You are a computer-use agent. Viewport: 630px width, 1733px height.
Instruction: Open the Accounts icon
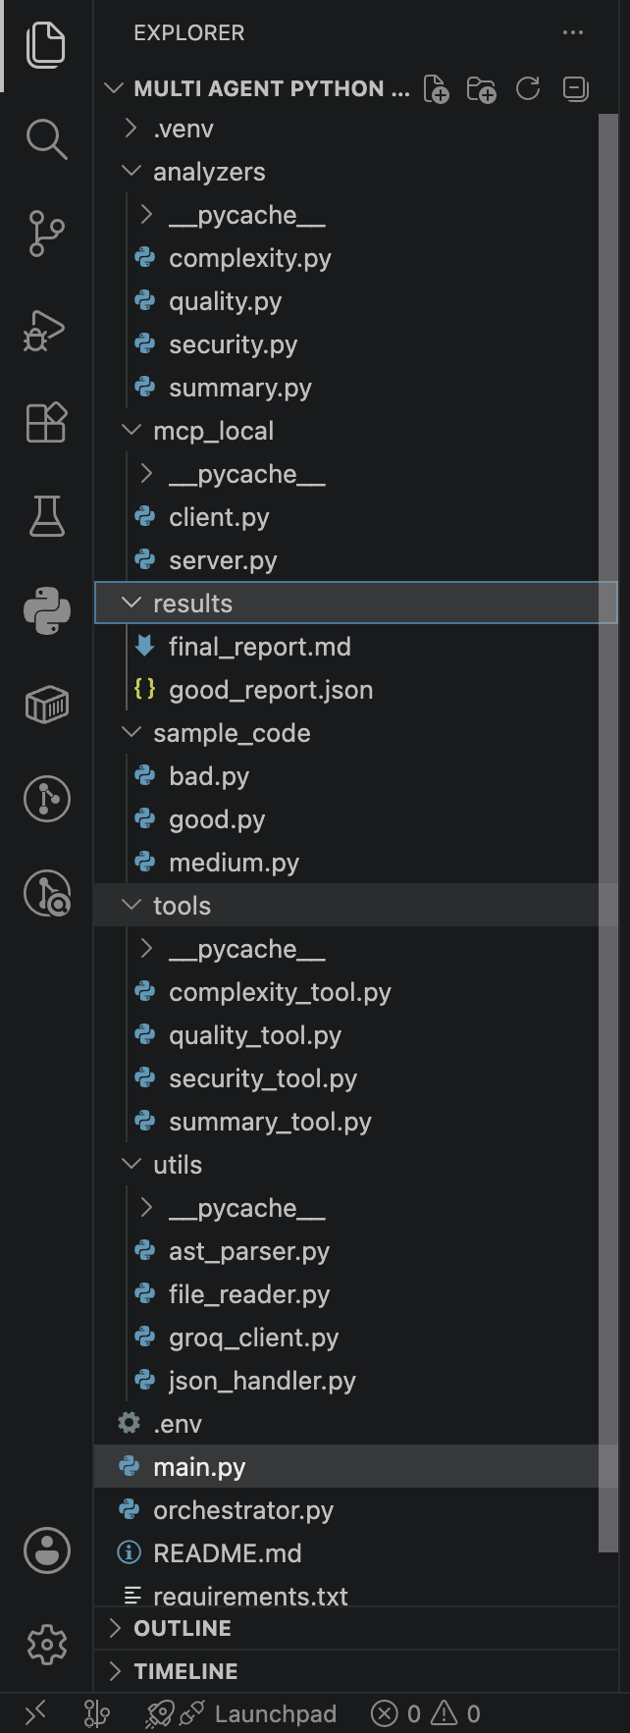[x=46, y=1550]
